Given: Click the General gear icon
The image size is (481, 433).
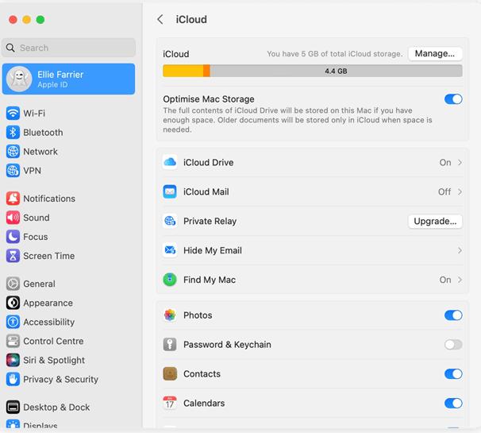Looking at the screenshot, I should pos(13,284).
